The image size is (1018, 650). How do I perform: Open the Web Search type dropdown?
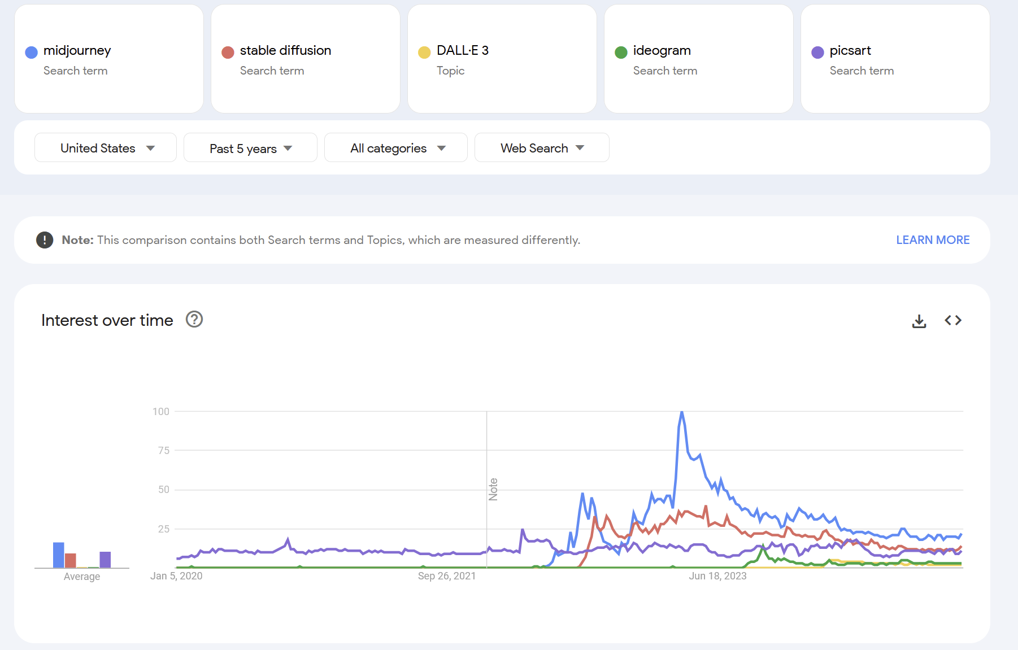(542, 148)
